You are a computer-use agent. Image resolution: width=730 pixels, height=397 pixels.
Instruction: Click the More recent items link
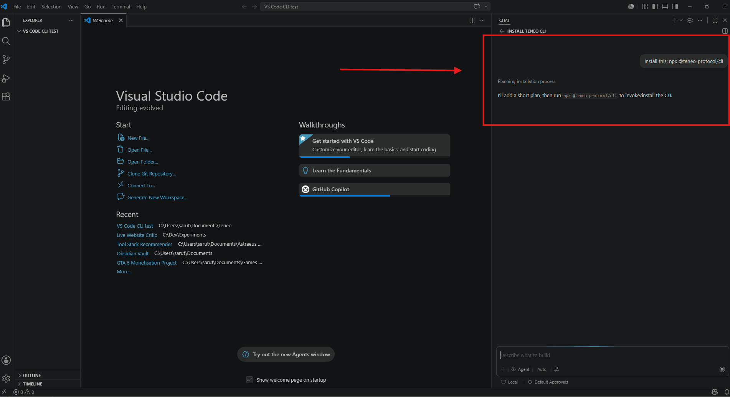[x=124, y=271]
